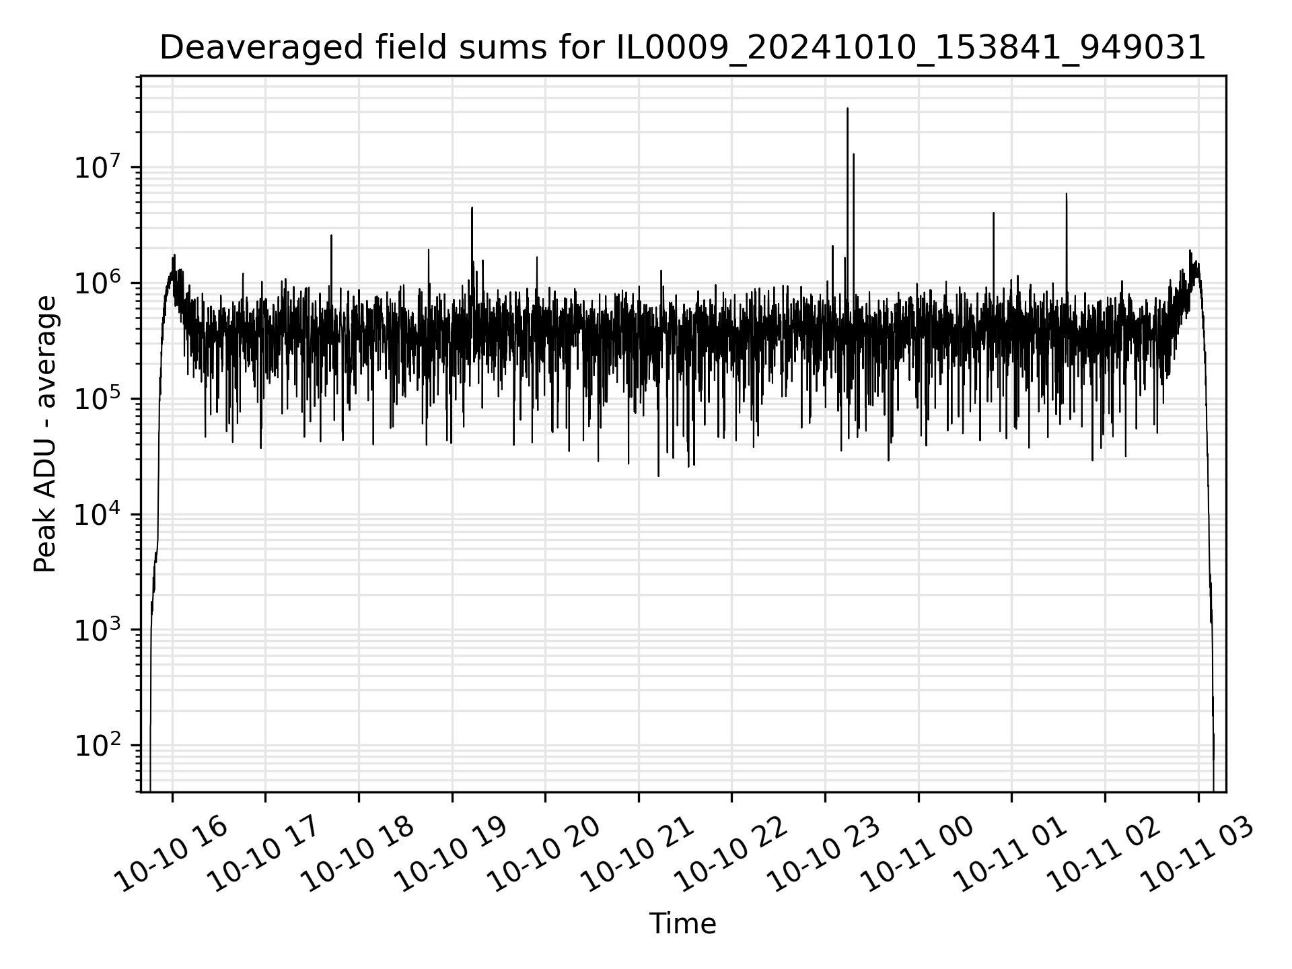Click the spike peak just after 10-10 19

[x=472, y=208]
